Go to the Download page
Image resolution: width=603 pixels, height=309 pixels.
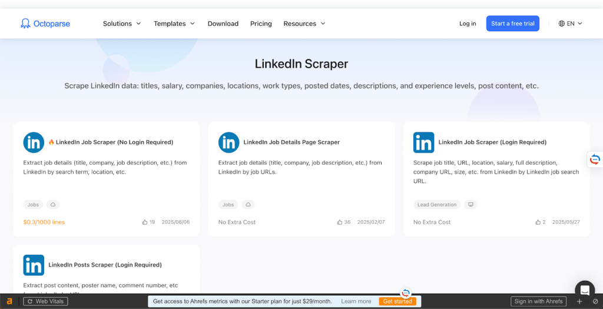coord(223,24)
